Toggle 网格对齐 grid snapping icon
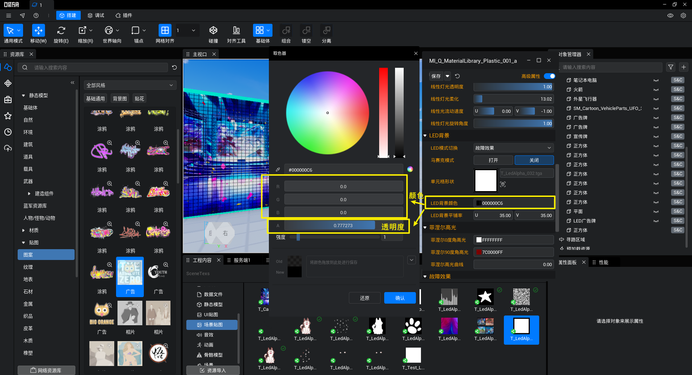The width and height of the screenshot is (692, 375). coord(165,30)
